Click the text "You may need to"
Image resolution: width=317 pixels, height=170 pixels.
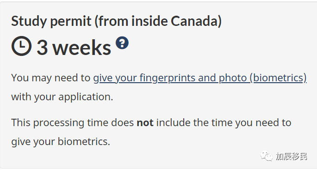[x=51, y=78]
